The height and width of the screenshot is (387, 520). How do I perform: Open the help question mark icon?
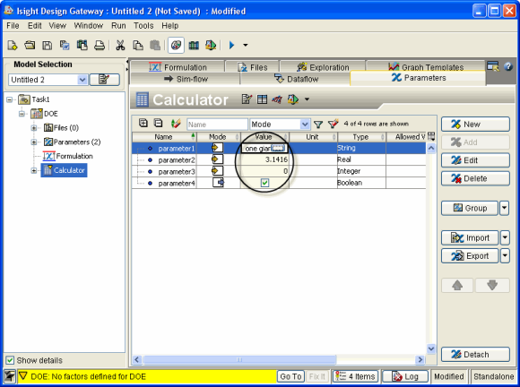tap(508, 66)
